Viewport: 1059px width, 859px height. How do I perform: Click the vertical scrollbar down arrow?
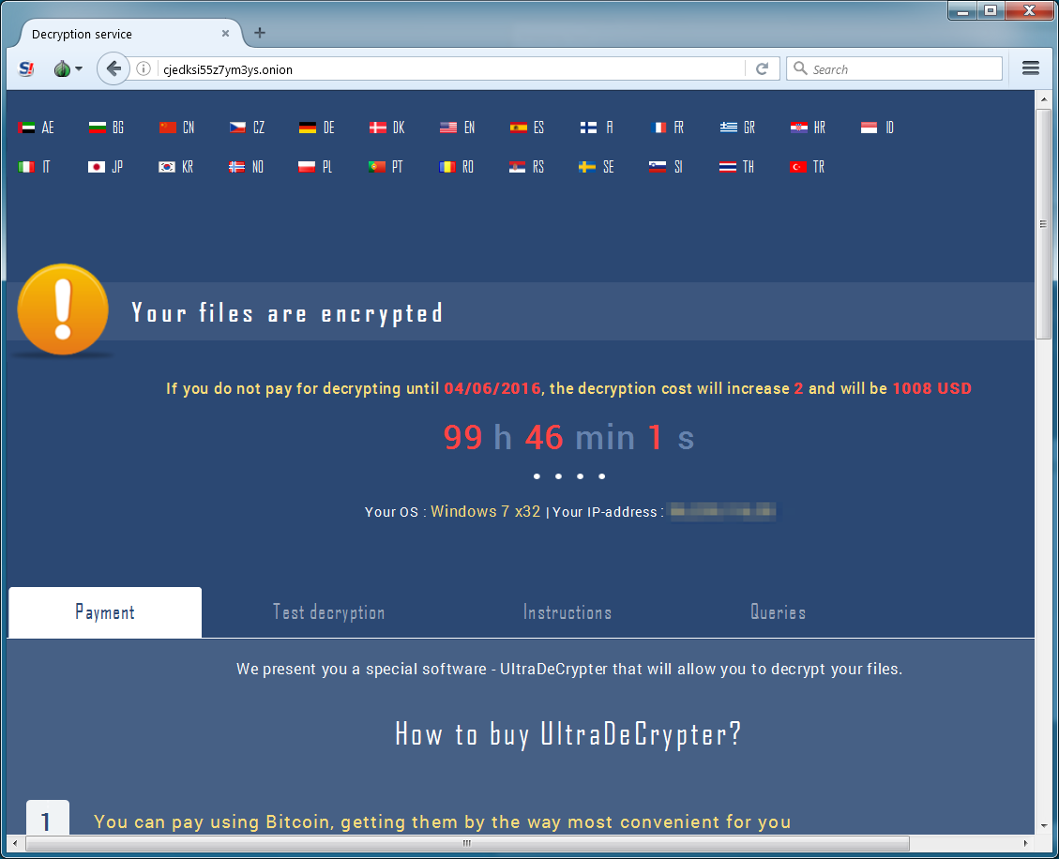click(x=1044, y=825)
